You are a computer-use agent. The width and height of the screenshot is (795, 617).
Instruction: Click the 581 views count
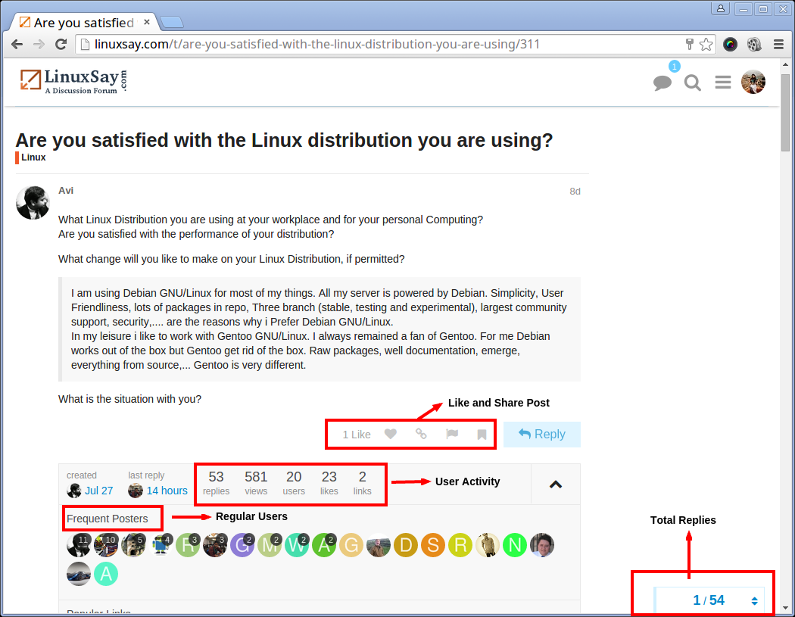(x=256, y=483)
